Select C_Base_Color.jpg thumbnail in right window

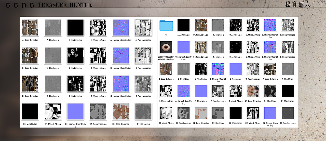pos(166,69)
